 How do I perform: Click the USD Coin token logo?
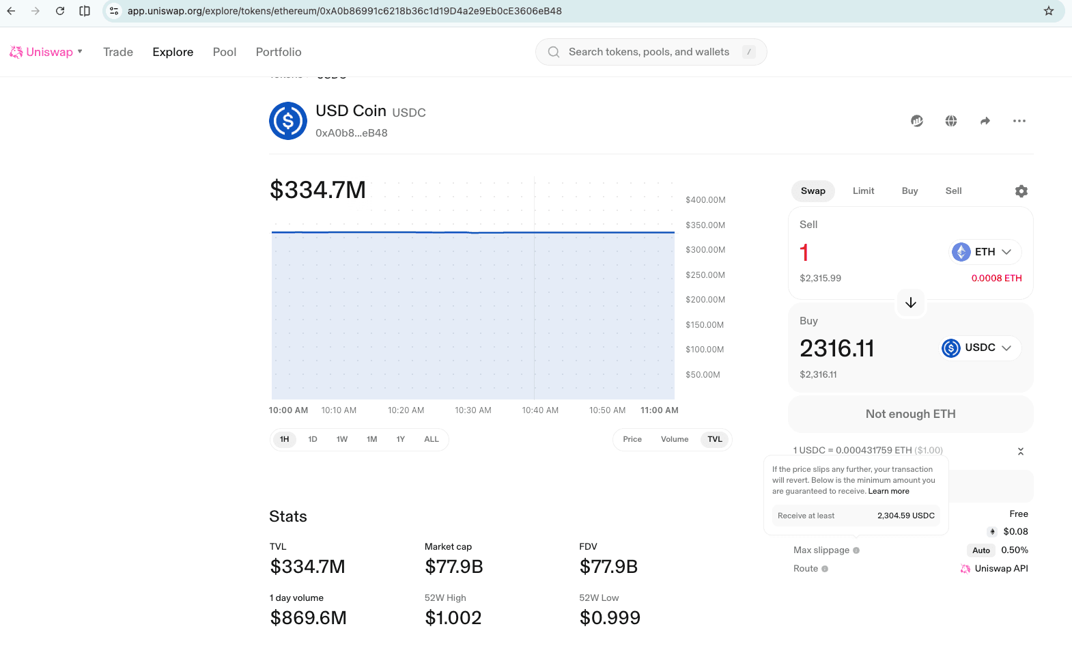pos(288,121)
